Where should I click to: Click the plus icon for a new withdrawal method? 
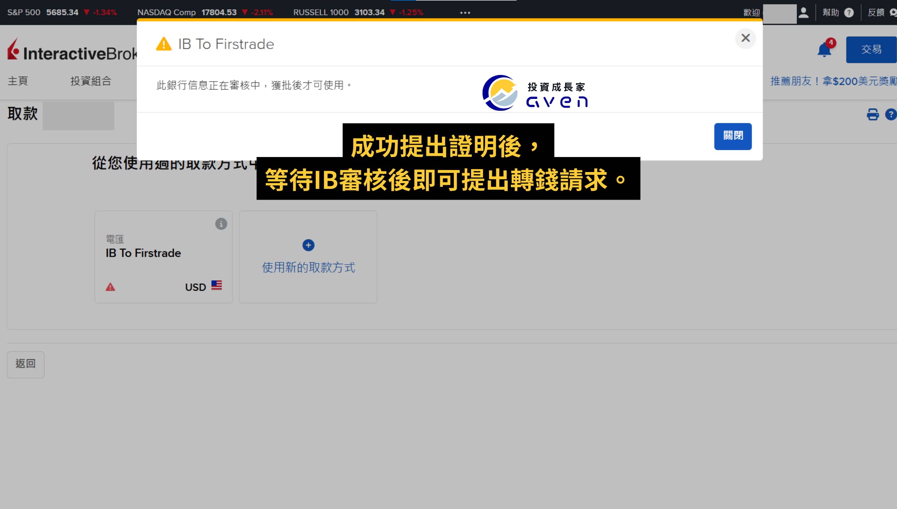pos(308,245)
